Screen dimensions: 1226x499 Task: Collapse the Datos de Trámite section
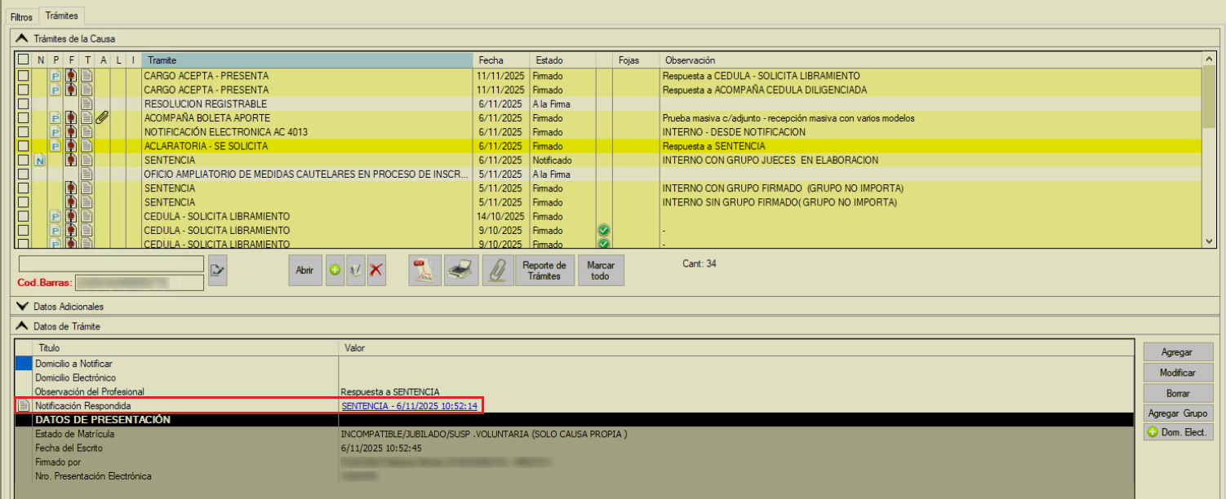tap(22, 326)
